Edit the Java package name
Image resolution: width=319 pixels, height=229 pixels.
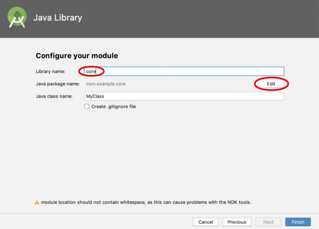click(x=271, y=84)
